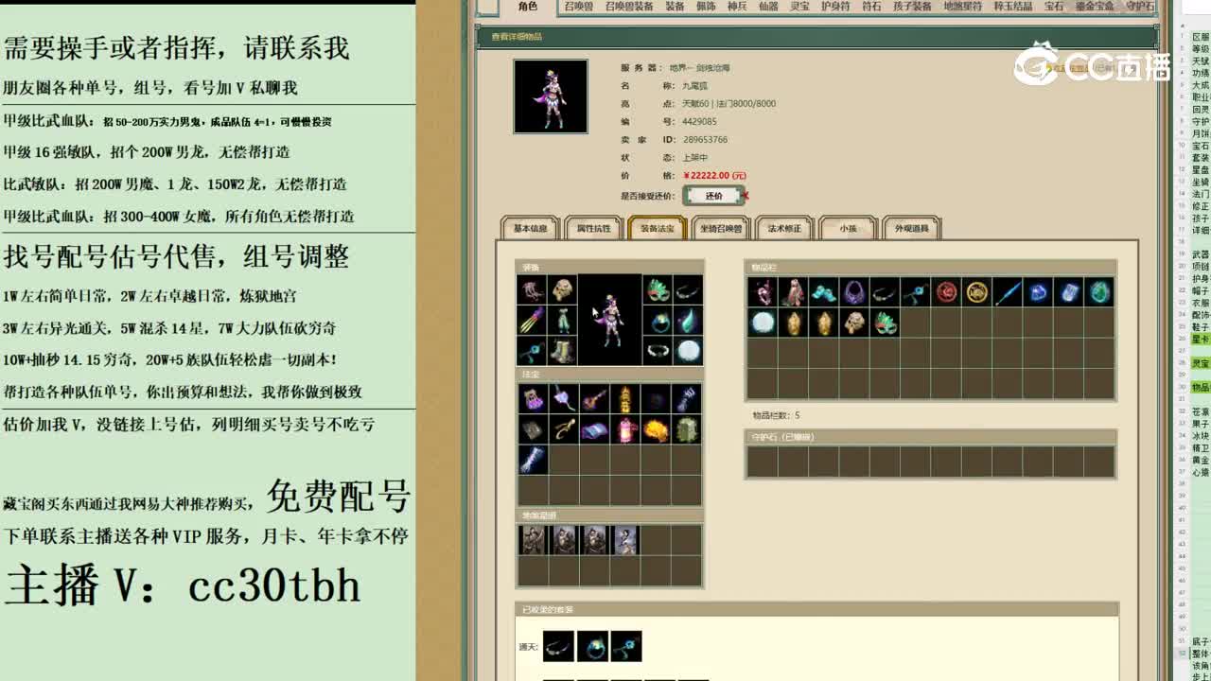1211x681 pixels.
Task: Switch to the 神兵 tab
Action: coord(737,7)
